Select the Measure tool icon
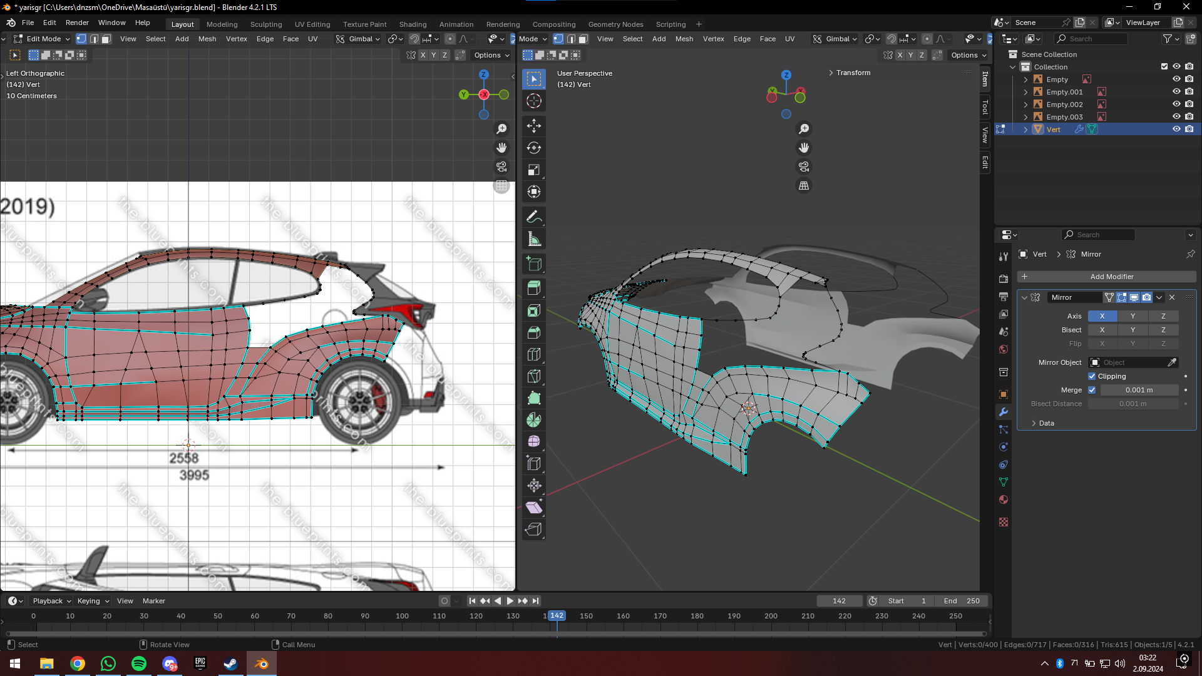The image size is (1202, 676). tap(534, 239)
